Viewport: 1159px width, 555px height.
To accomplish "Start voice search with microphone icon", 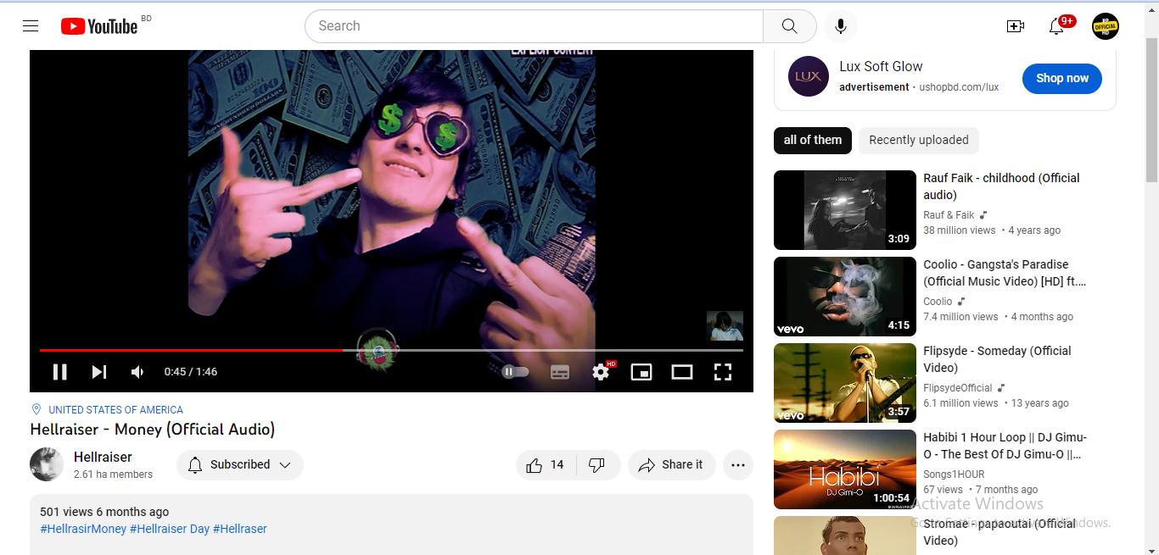I will click(840, 26).
